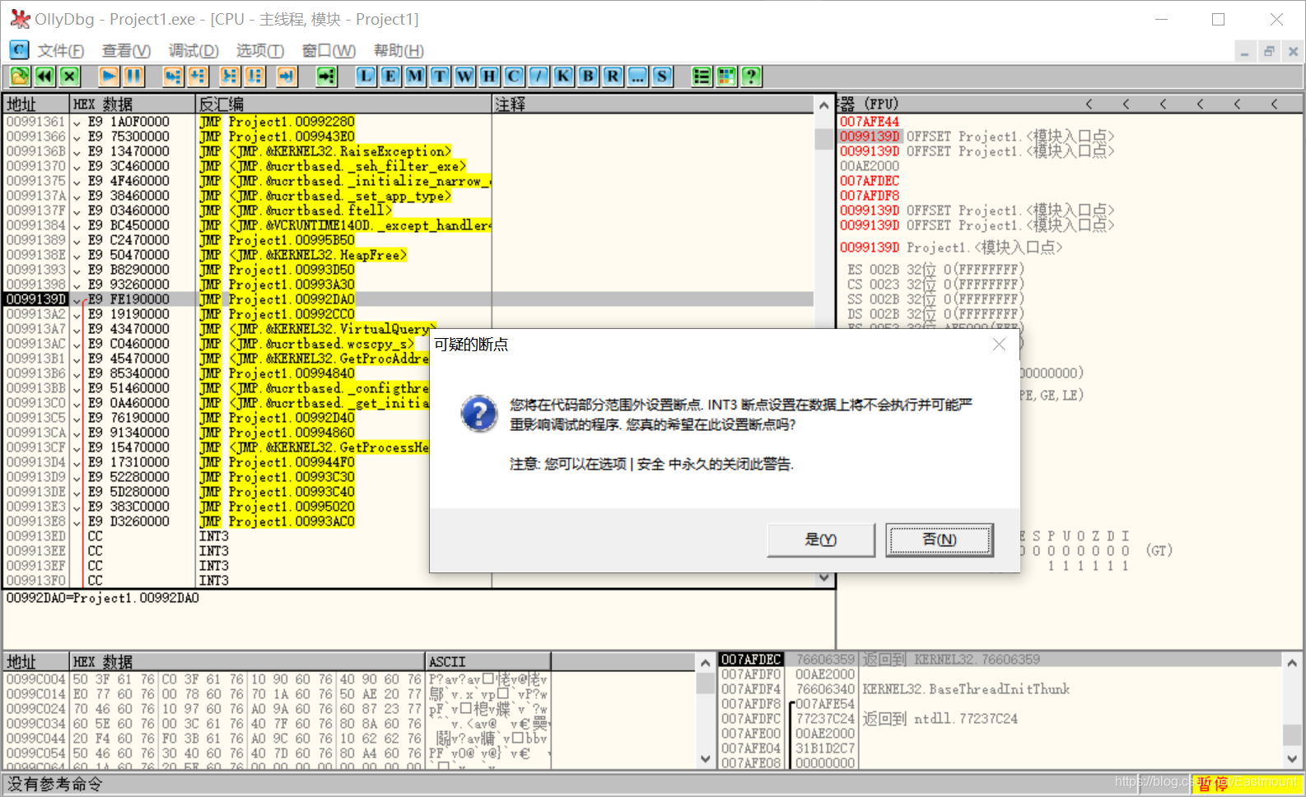
Task: Select the highlighted address 0099139D row
Action: tap(409, 299)
